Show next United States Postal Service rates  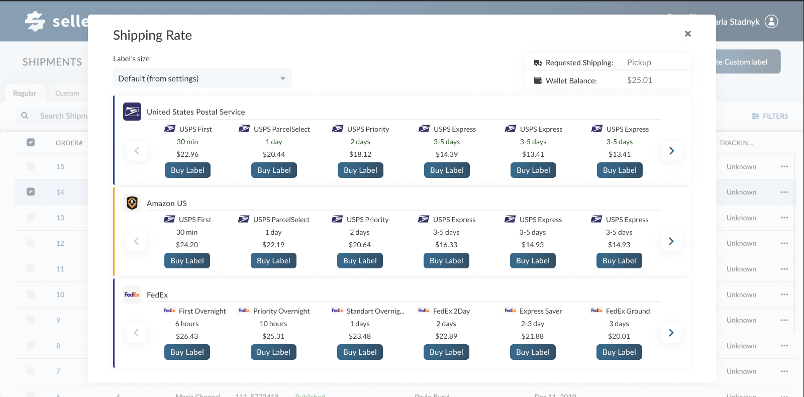671,151
